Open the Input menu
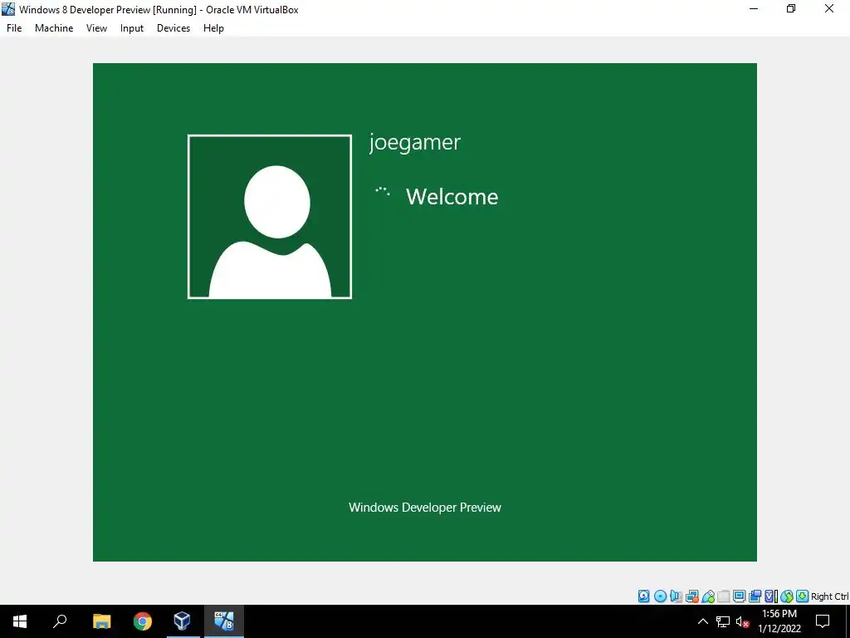The width and height of the screenshot is (850, 638). point(132,28)
